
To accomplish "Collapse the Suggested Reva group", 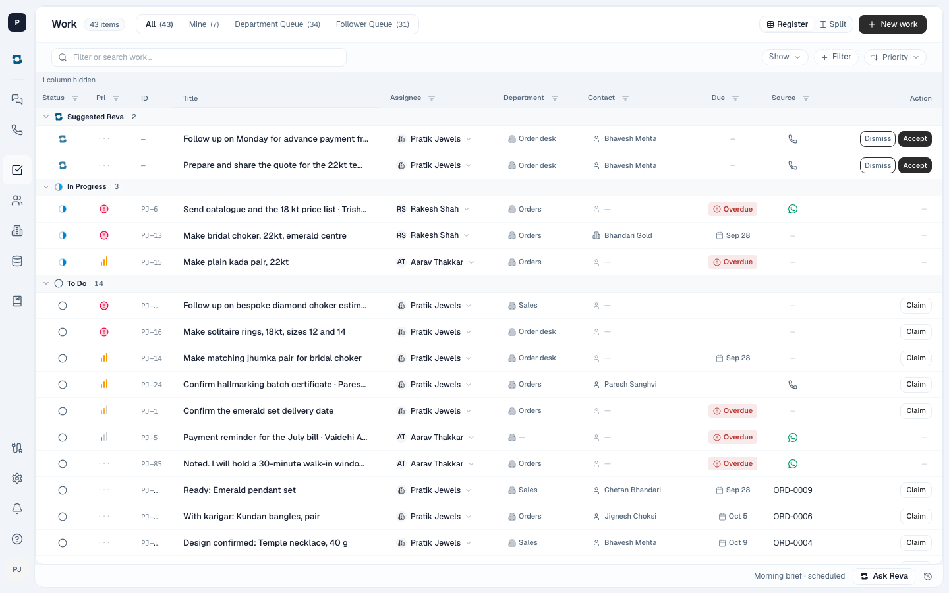I will [46, 117].
